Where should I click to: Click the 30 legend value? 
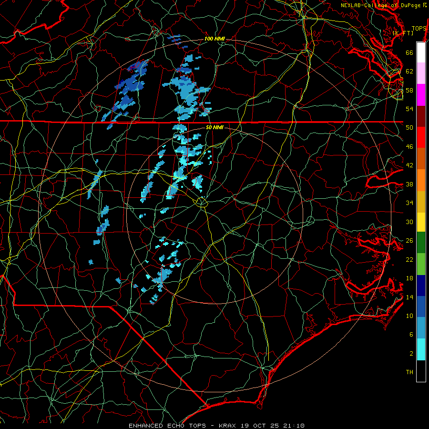coord(409,222)
